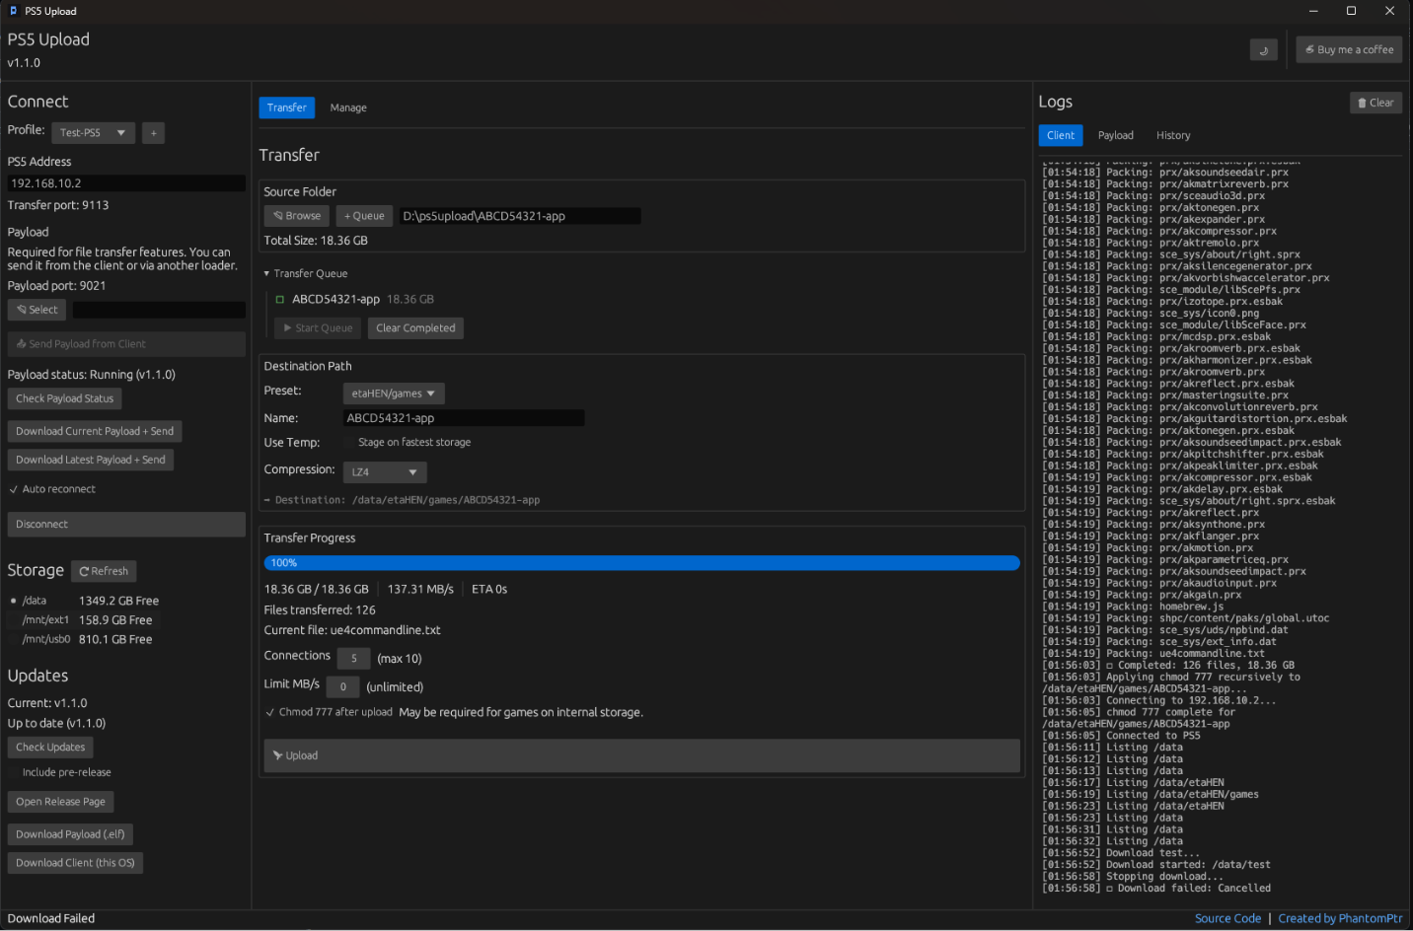Switch to the Manage tab
1413x931 pixels.
[348, 107]
